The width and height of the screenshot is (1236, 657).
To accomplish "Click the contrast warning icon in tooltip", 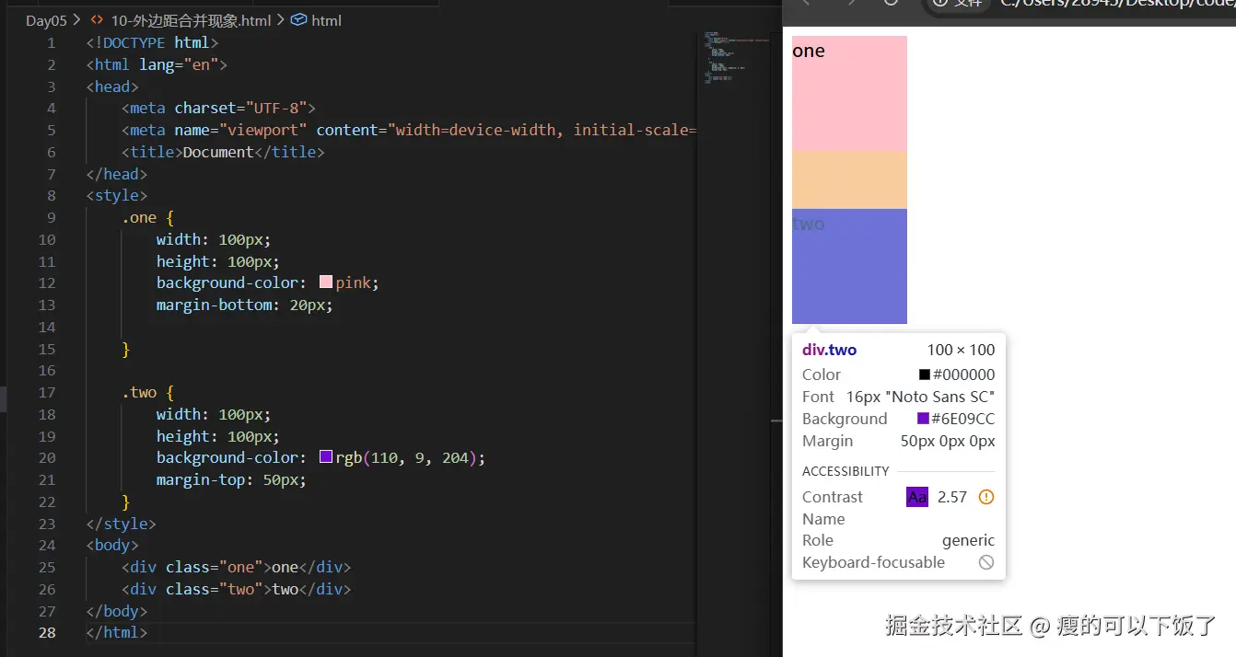I will coord(986,497).
